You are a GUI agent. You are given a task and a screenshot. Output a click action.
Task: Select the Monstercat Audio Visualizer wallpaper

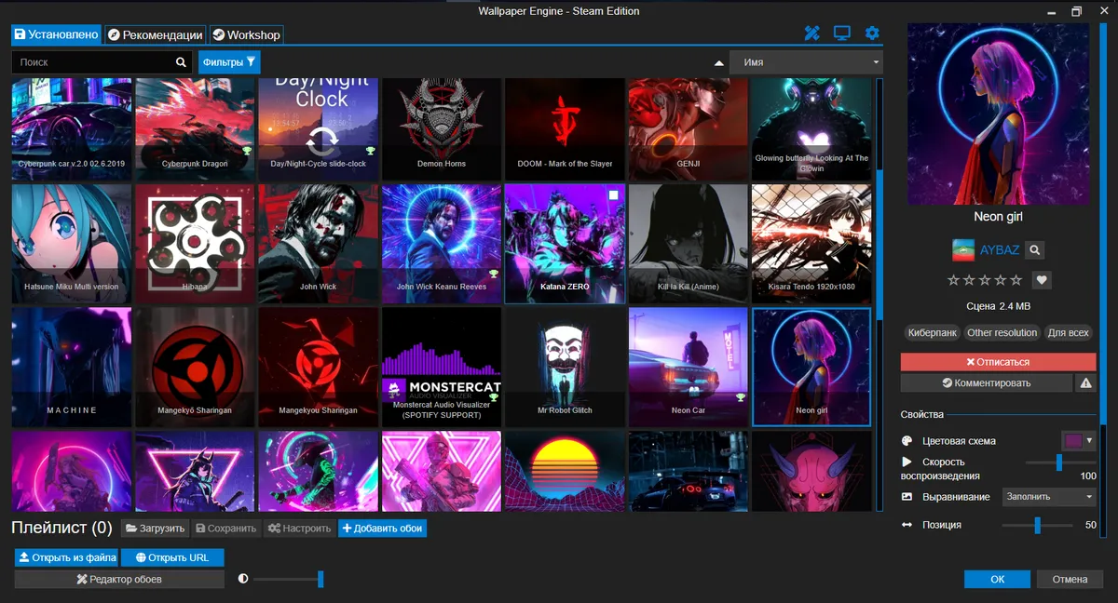(442, 367)
